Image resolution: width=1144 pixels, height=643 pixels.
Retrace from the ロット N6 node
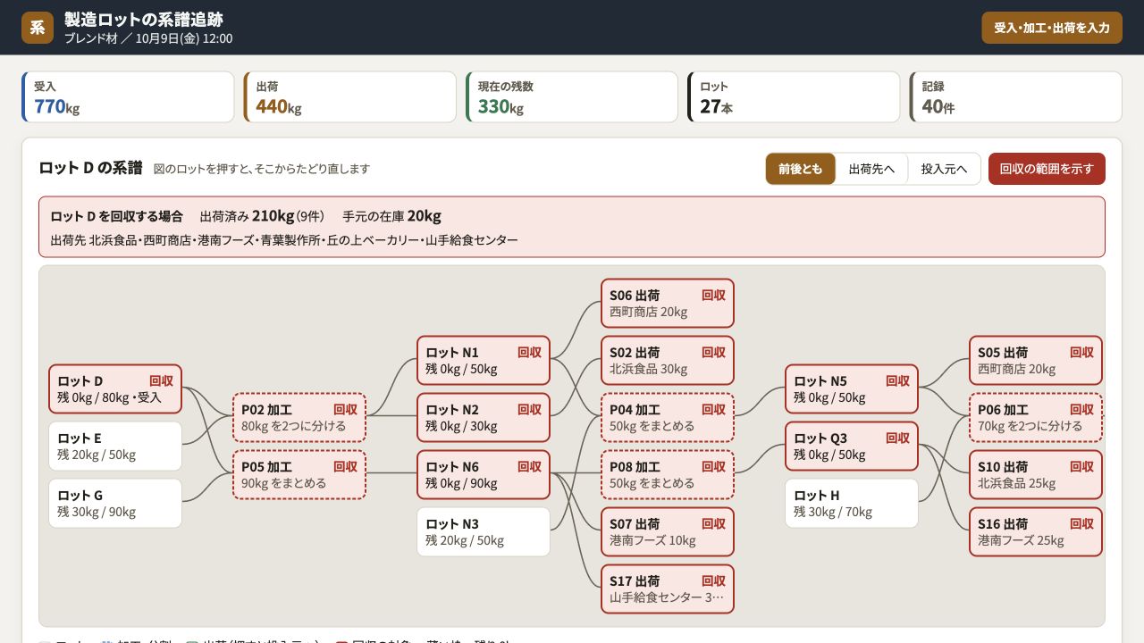(x=484, y=474)
